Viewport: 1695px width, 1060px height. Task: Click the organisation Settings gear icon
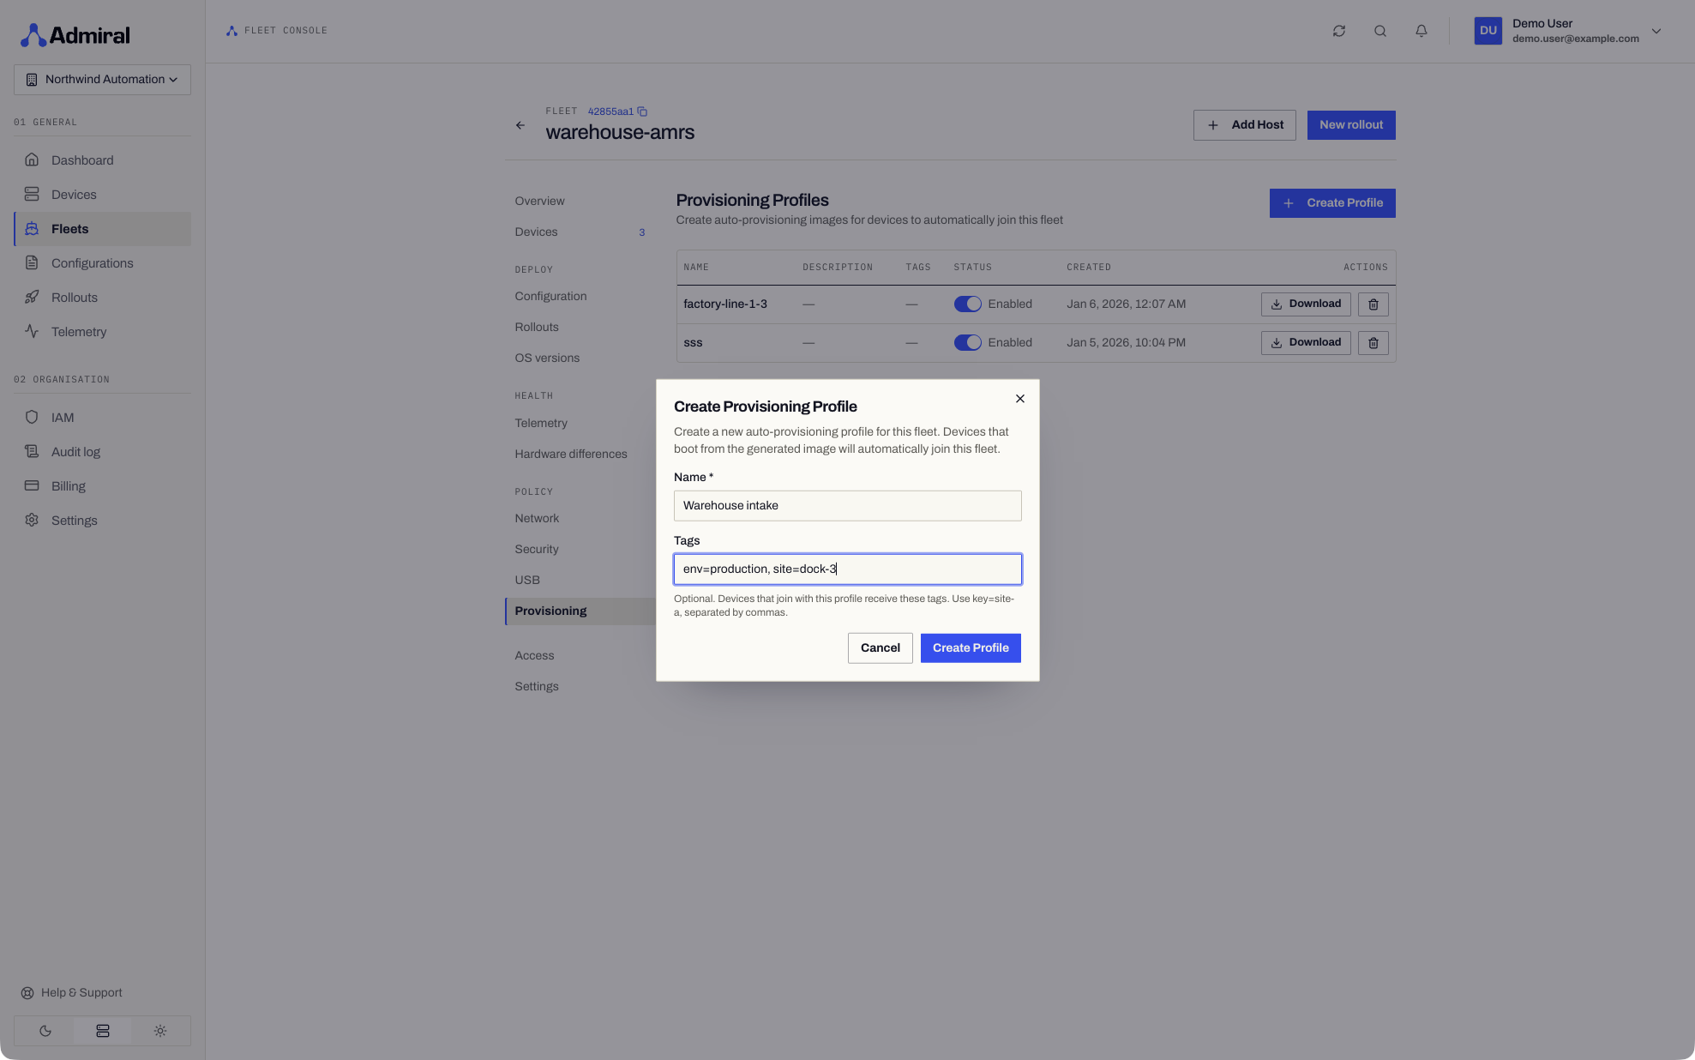[32, 521]
